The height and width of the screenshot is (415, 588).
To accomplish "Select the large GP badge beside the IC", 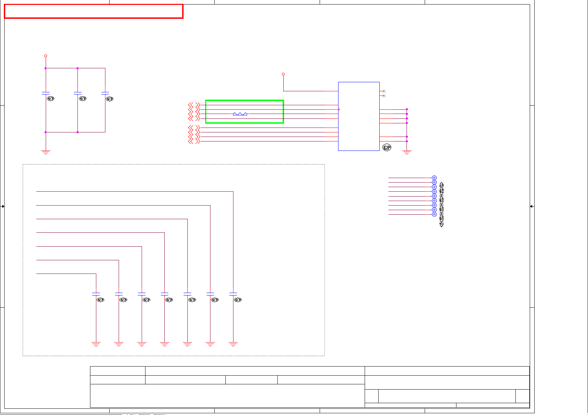I will (387, 147).
